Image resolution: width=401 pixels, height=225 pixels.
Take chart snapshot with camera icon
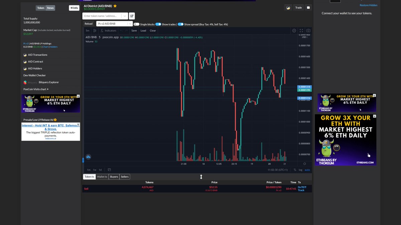point(308,31)
